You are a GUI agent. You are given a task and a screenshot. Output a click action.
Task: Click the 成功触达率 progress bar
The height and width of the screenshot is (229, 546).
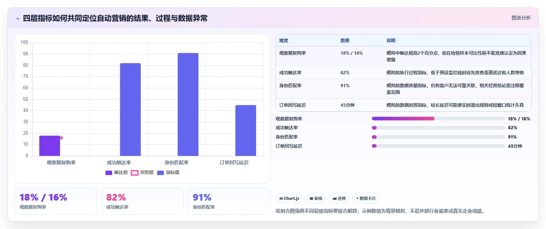click(x=438, y=128)
